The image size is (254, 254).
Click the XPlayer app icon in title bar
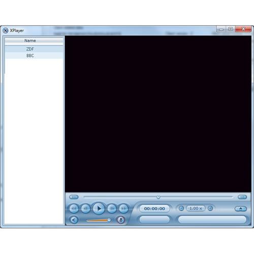pos(6,30)
